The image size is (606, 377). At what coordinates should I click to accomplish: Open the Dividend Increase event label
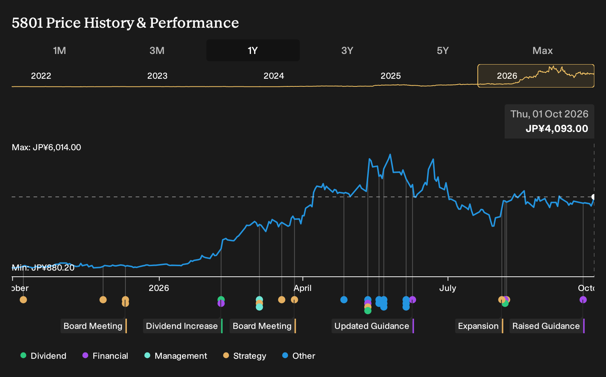pyautogui.click(x=183, y=326)
